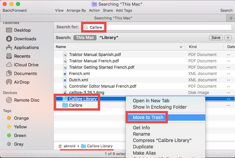
Task: Open the Share toolbar menu
Action: pyautogui.click(x=108, y=10)
